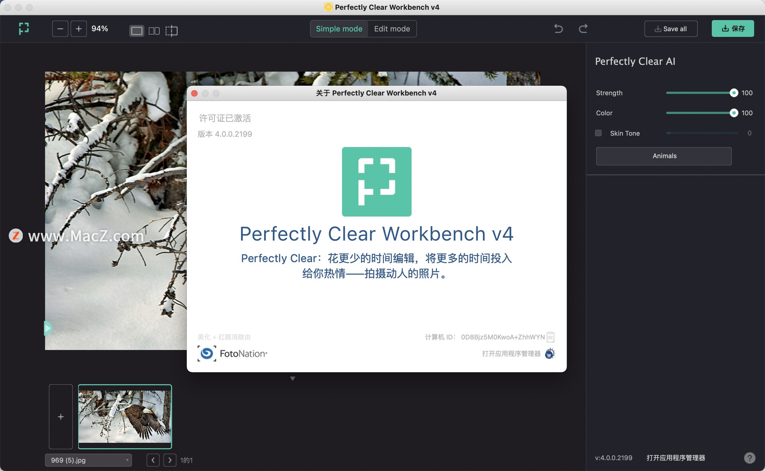
Task: Click the FotoNation logo
Action: click(232, 354)
